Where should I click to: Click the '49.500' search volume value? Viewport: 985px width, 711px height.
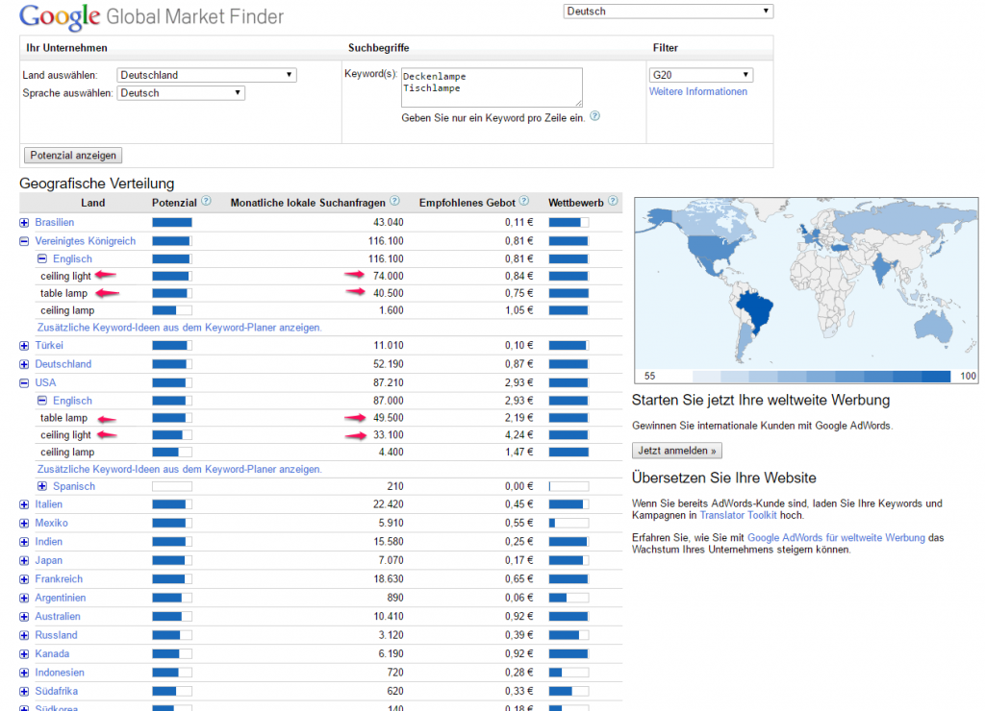click(389, 418)
